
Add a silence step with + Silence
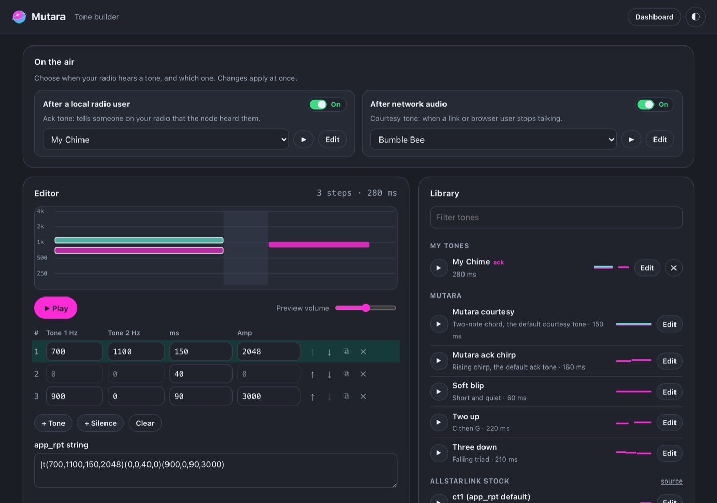(100, 423)
